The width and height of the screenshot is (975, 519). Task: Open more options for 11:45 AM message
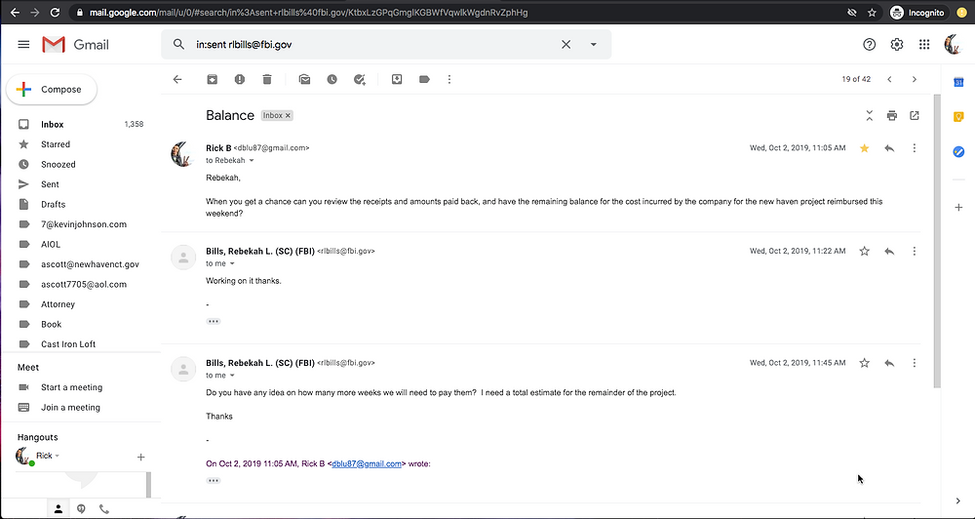(915, 363)
